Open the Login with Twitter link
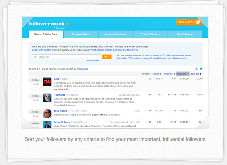The image size is (227, 165). [x=41, y=50]
